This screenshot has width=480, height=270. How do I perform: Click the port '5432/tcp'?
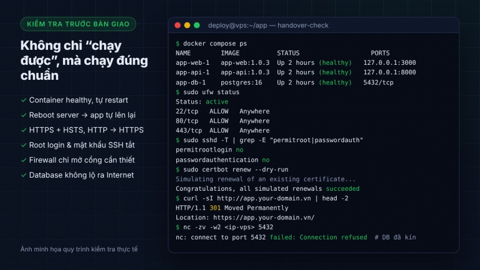click(378, 83)
